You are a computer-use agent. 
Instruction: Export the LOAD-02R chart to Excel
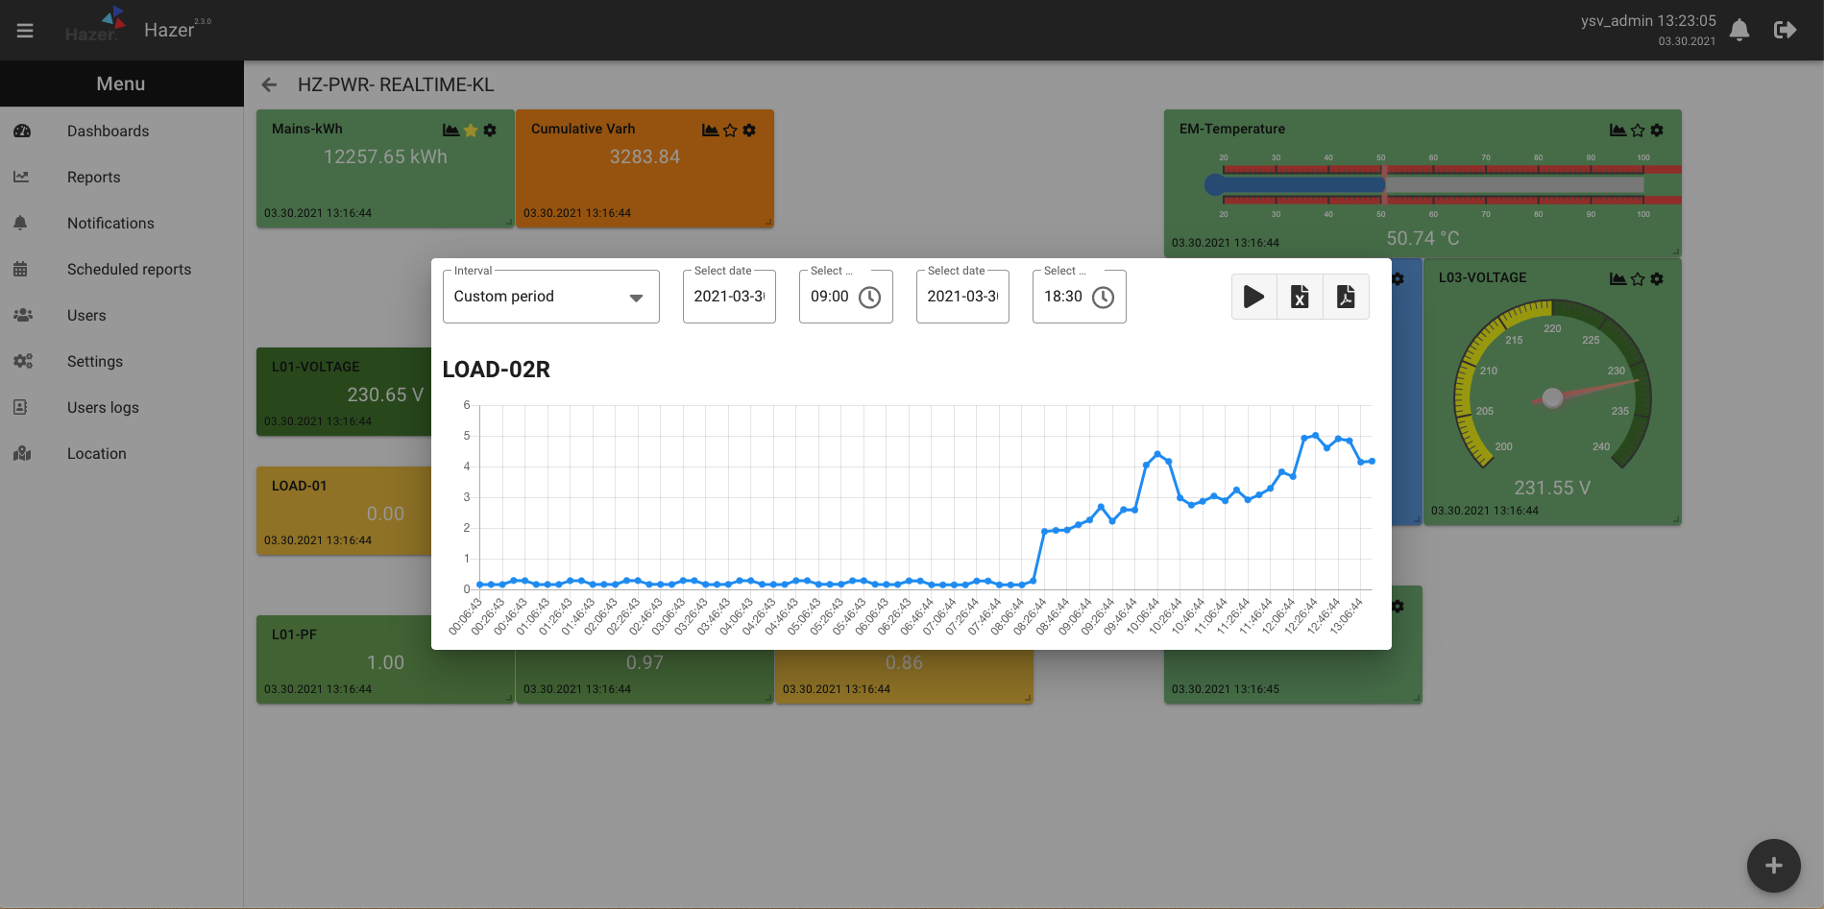(x=1300, y=297)
